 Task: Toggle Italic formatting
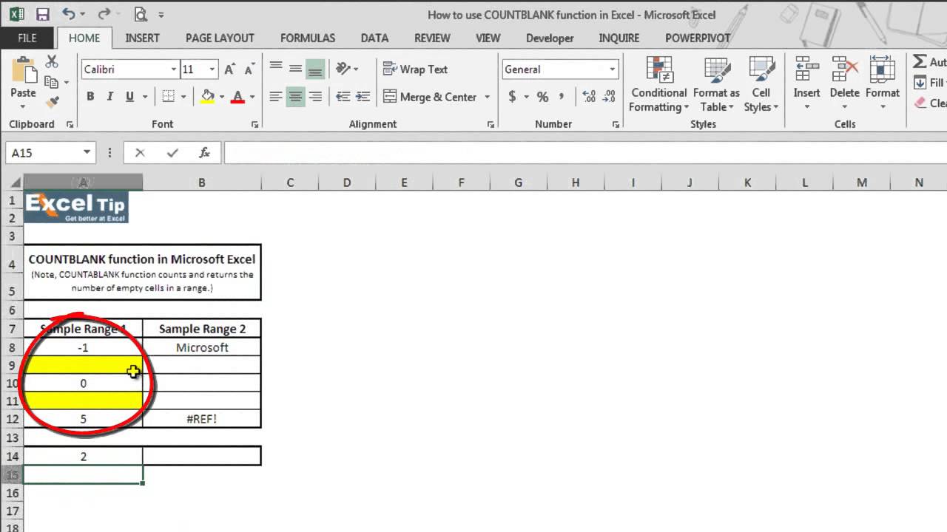109,96
